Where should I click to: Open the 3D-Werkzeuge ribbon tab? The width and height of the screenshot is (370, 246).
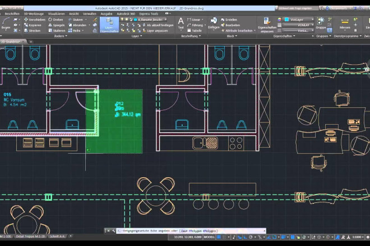pyautogui.click(x=34, y=14)
